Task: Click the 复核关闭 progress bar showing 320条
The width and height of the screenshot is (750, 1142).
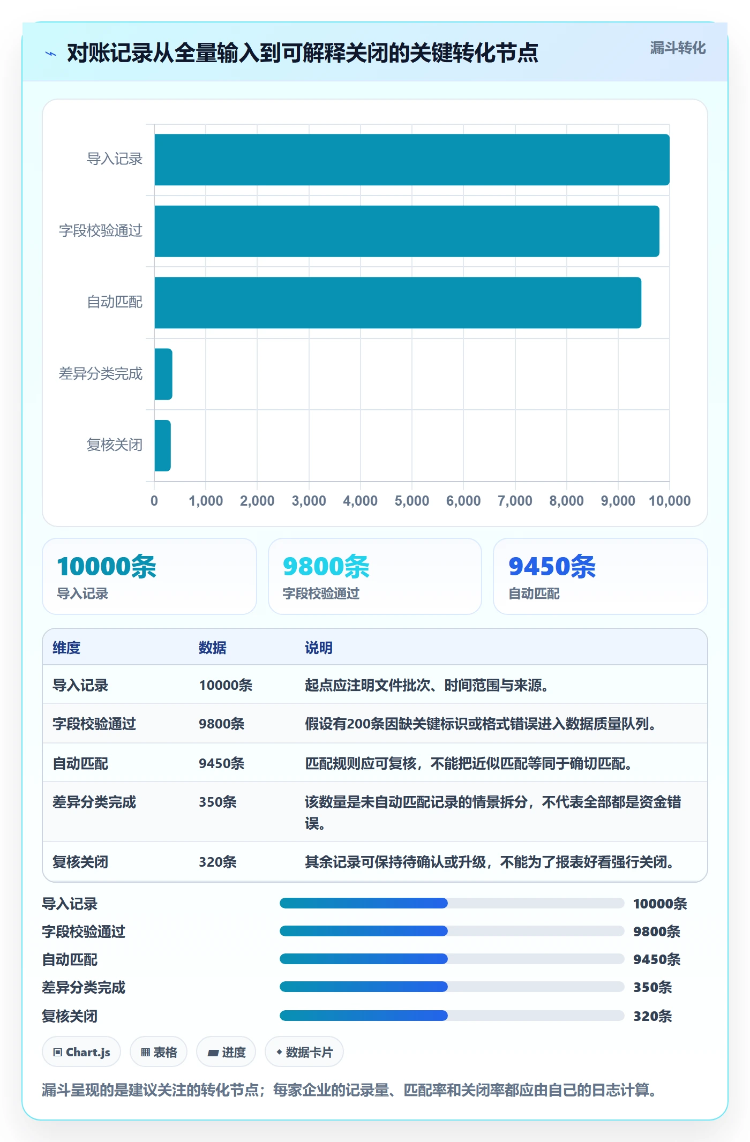Action: [x=452, y=1015]
